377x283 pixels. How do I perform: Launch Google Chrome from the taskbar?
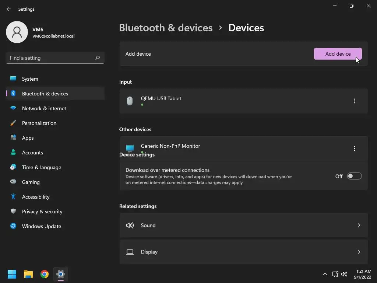click(x=45, y=274)
